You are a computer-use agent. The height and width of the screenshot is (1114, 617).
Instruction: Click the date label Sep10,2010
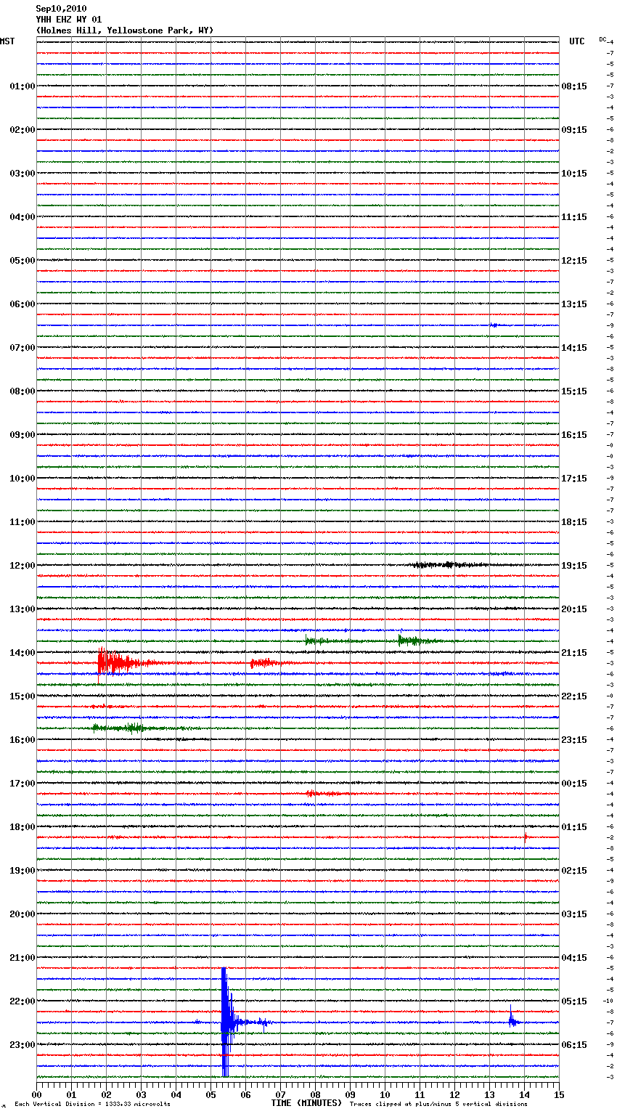(61, 9)
